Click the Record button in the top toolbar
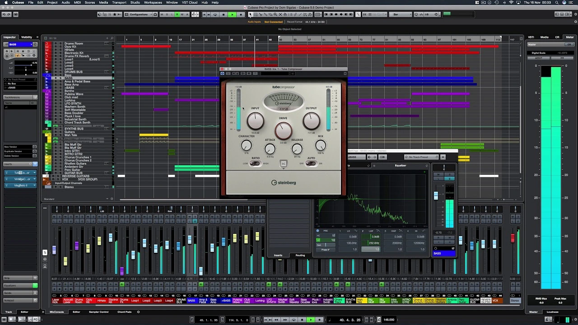The height and width of the screenshot is (325, 578). [241, 14]
